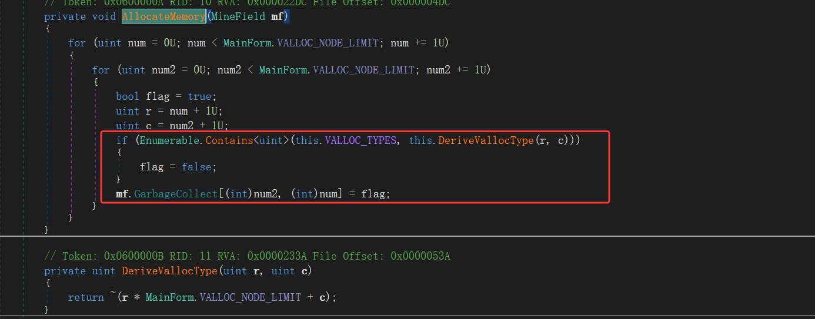Click 'num2 += 1U' in the inner for loop

click(x=456, y=70)
